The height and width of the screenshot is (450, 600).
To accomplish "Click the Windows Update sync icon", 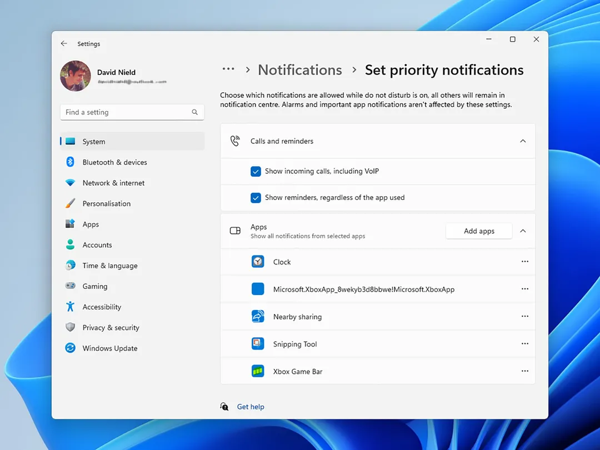I will pyautogui.click(x=71, y=348).
